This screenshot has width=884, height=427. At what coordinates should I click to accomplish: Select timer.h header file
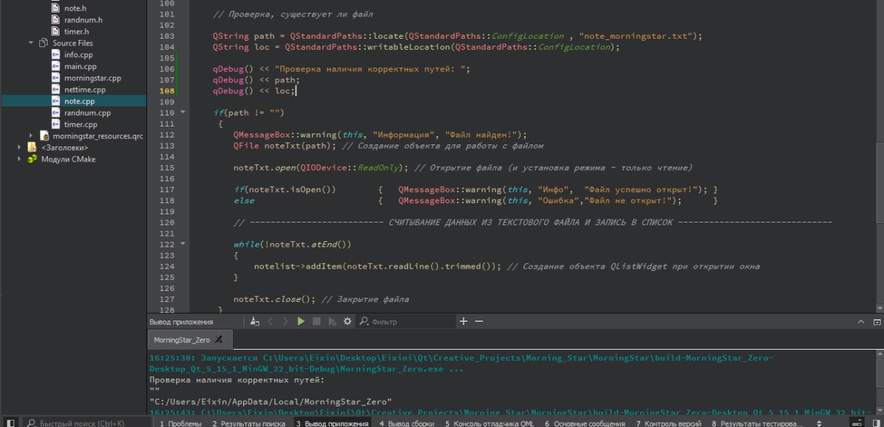[76, 31]
